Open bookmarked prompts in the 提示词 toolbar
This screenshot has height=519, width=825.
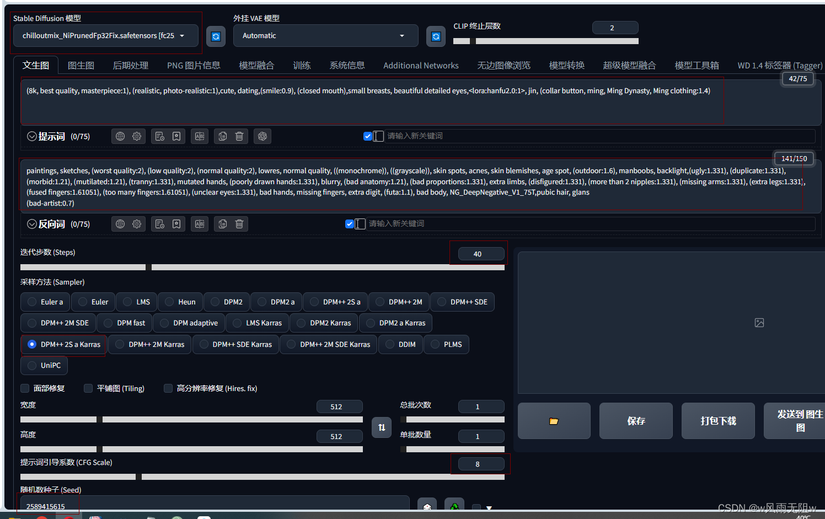click(x=176, y=136)
